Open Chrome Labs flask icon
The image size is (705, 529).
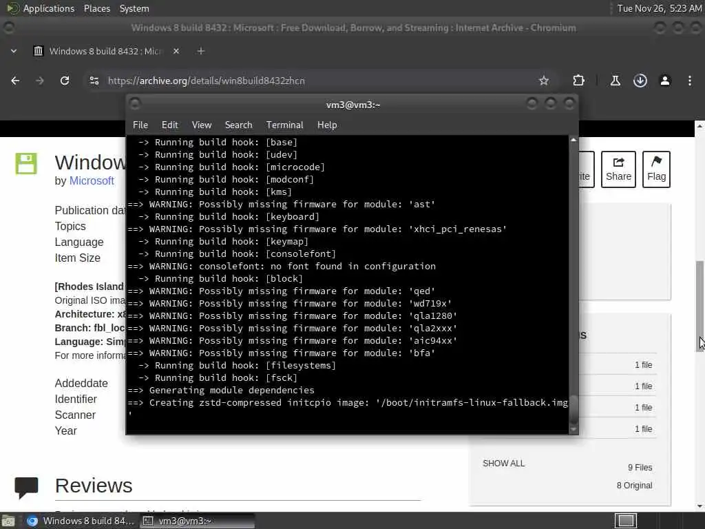tap(615, 81)
